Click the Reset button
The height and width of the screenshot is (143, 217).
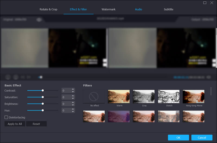click(36, 124)
